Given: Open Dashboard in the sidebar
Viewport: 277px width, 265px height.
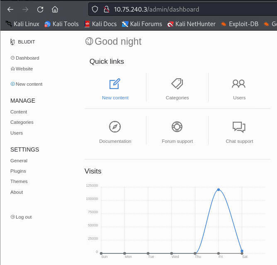Looking at the screenshot, I should (x=27, y=58).
